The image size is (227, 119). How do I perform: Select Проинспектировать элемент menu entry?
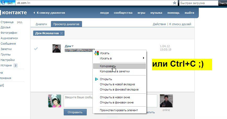pyautogui.click(x=120, y=110)
